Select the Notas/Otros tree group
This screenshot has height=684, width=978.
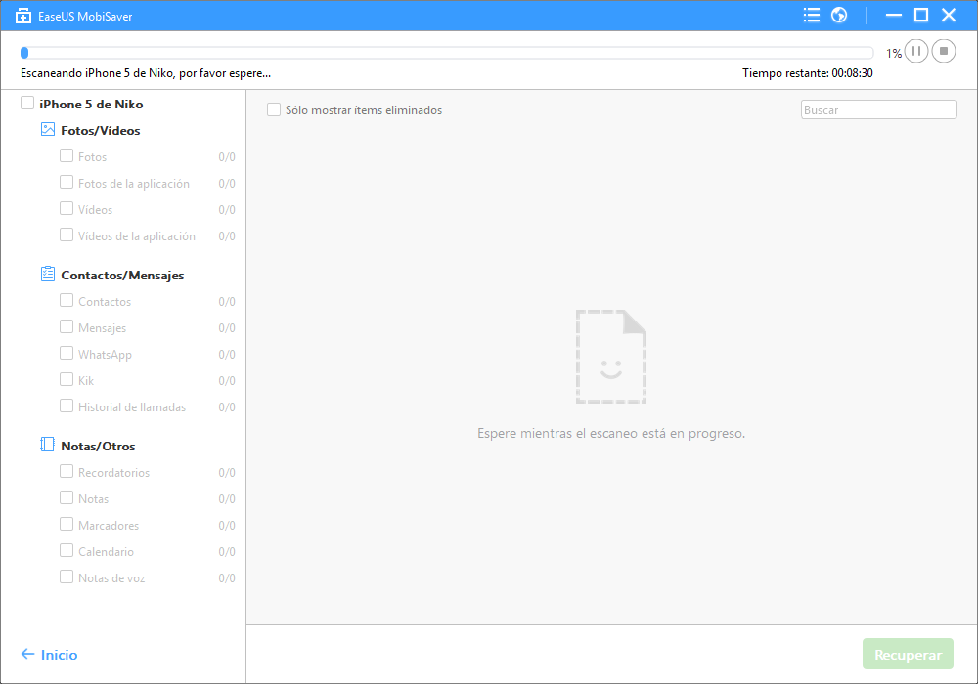(98, 447)
